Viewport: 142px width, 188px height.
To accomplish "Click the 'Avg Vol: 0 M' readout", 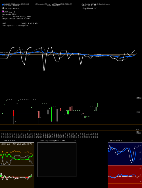I will click(89, 5).
